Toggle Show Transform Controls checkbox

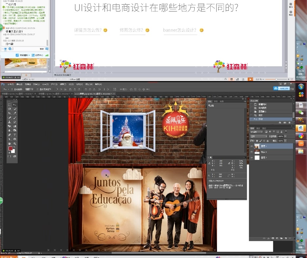38,89
